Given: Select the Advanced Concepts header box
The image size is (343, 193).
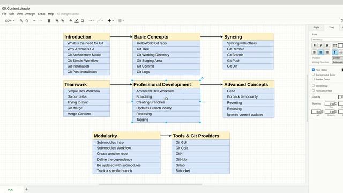Looking at the screenshot, I should point(249,84).
